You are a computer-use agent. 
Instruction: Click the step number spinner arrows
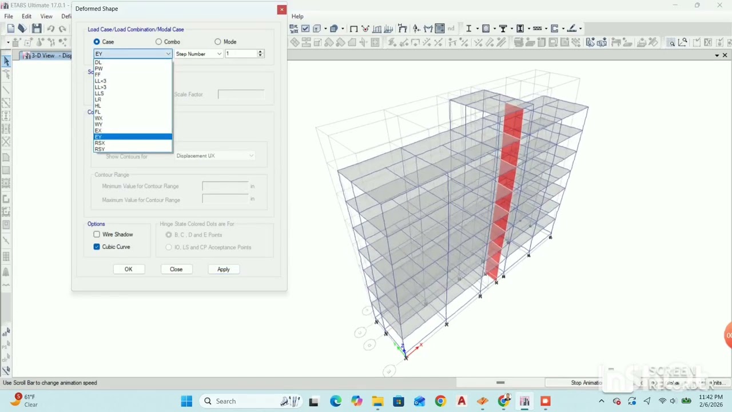260,54
